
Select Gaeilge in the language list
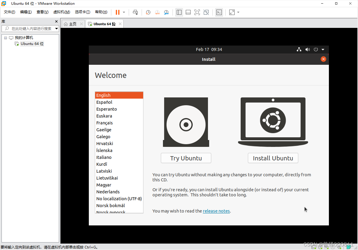coord(119,130)
